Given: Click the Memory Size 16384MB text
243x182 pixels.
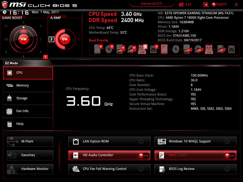Looking at the screenshot, I should (x=176, y=22).
